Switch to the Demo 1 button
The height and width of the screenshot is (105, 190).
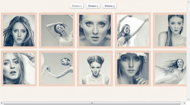tap(77, 6)
